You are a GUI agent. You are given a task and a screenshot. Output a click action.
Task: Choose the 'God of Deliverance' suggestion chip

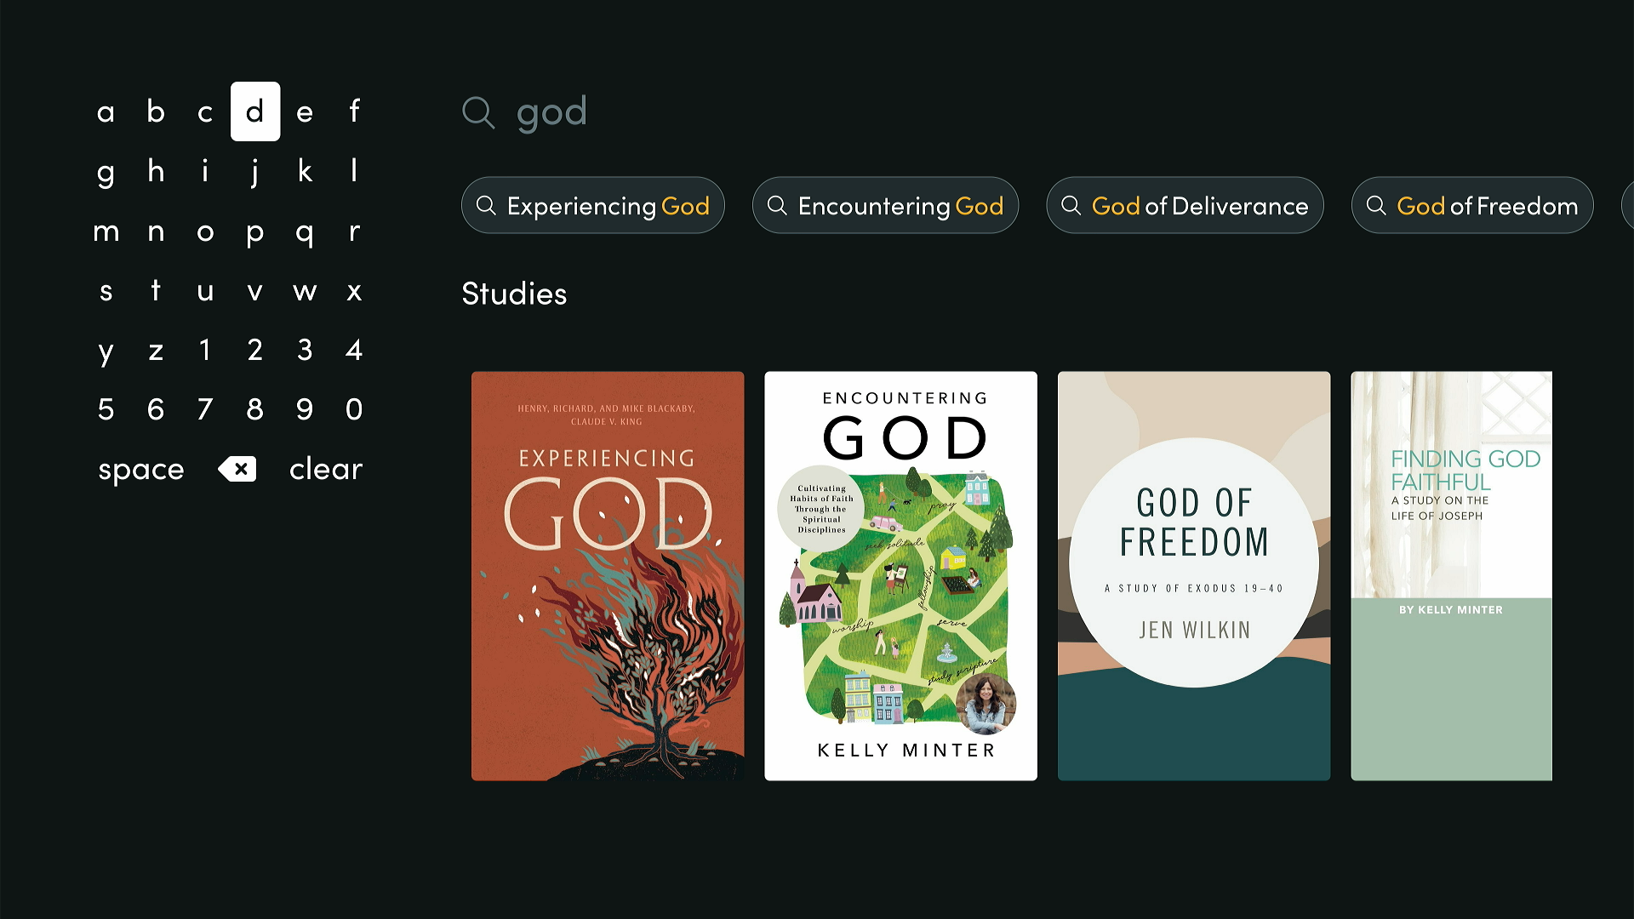pos(1185,205)
